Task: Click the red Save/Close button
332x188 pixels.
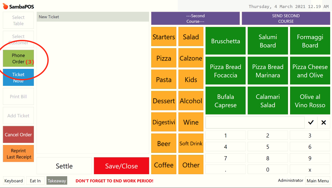Action: coord(121,166)
